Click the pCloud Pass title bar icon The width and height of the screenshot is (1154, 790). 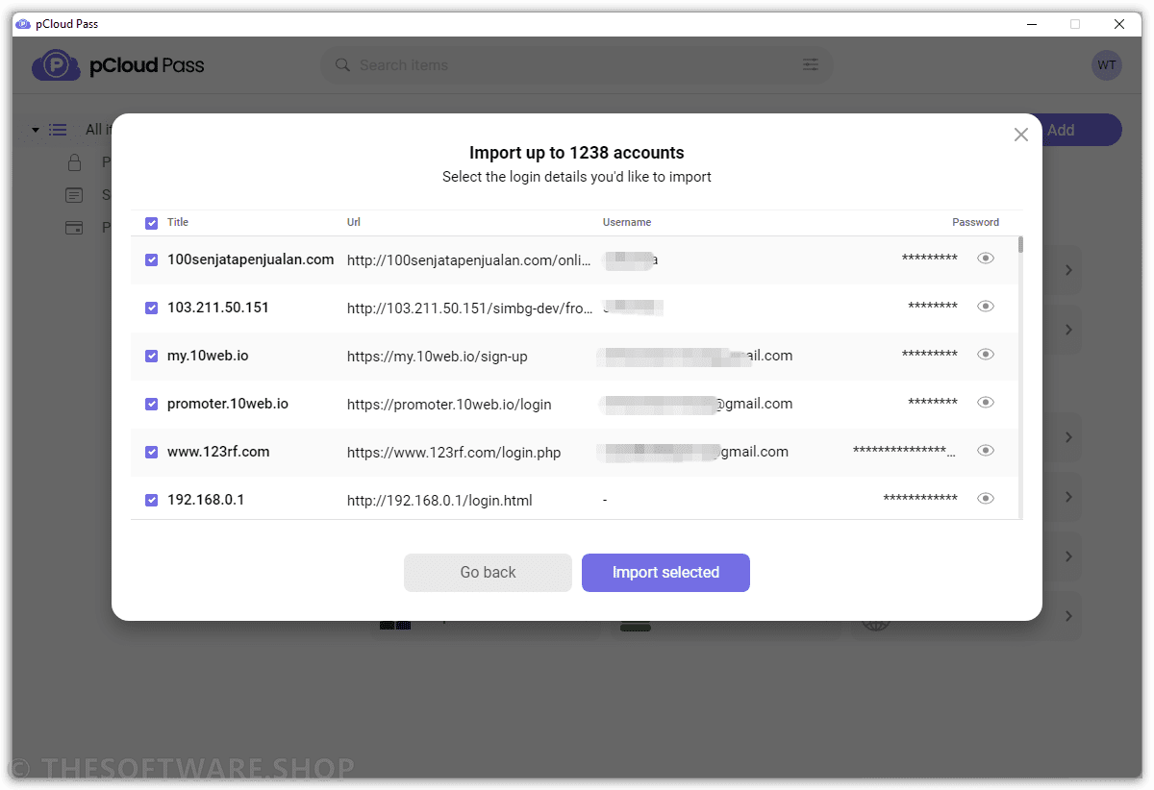click(23, 24)
